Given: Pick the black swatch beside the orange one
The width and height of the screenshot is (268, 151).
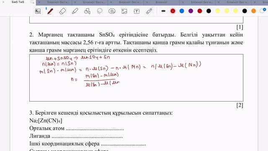Looking at the screenshot, I should point(245,11).
